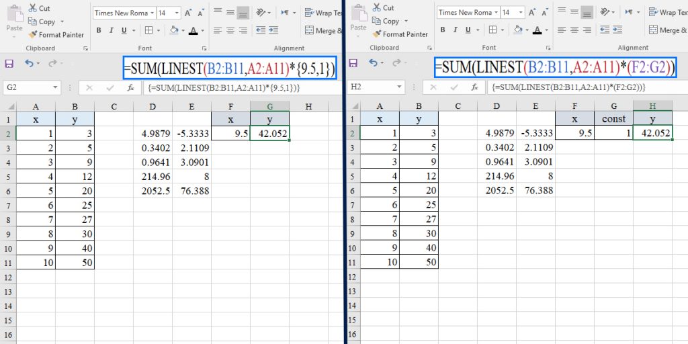Open the Font dialog launcher in the right window
This screenshot has width=688, height=344.
coord(548,48)
